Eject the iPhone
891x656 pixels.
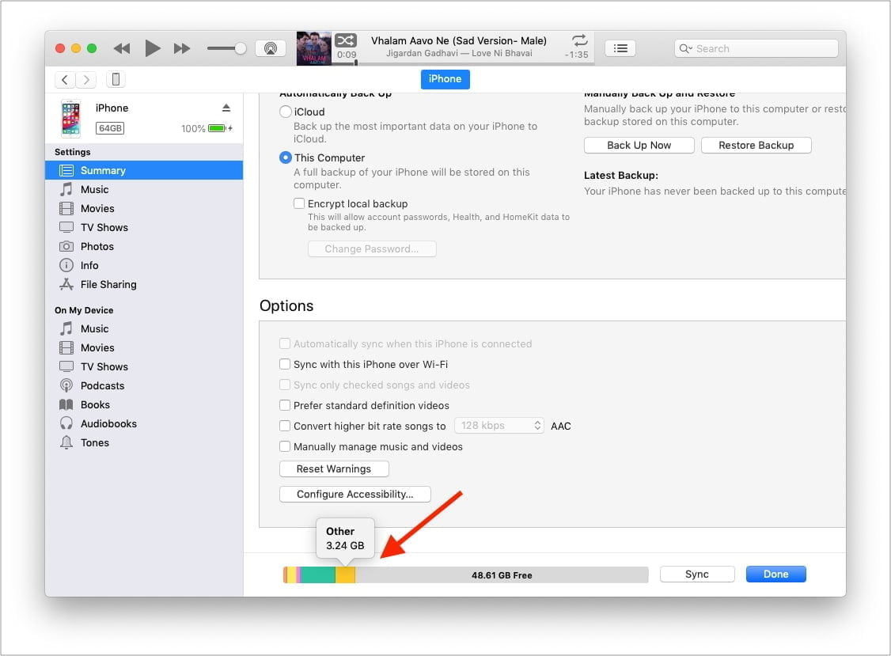click(x=226, y=108)
